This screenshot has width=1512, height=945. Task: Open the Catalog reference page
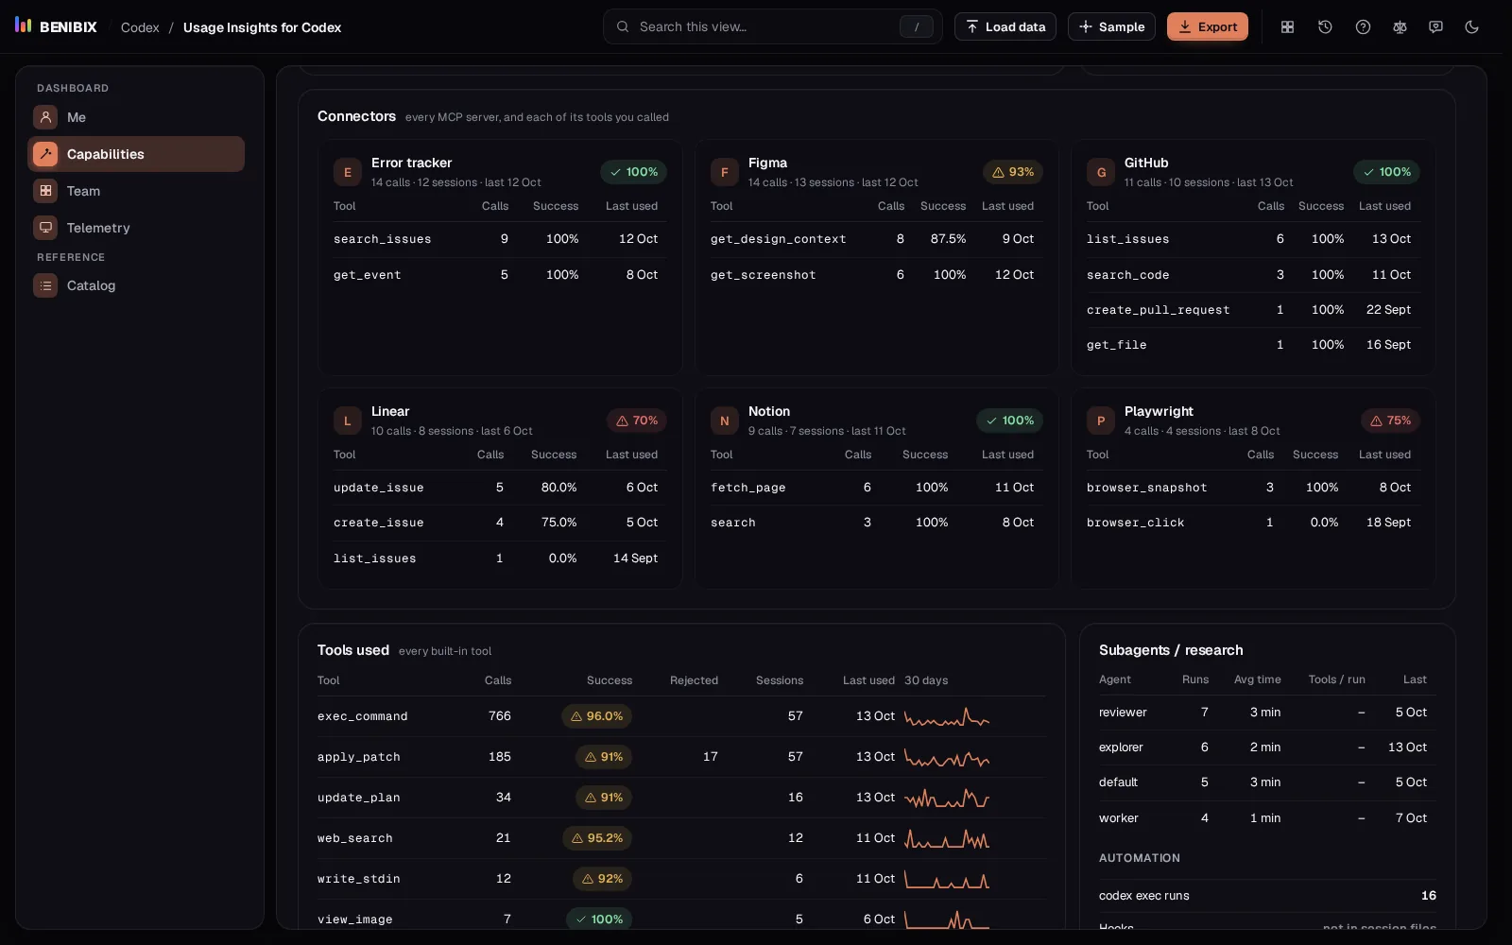[x=136, y=285]
